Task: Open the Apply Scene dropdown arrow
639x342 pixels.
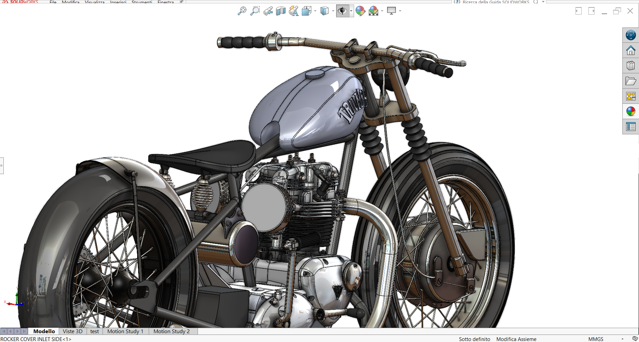Action: (382, 11)
